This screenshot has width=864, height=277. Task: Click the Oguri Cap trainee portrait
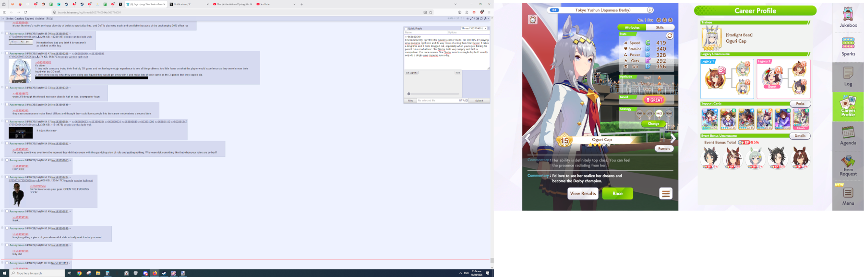(x=711, y=38)
